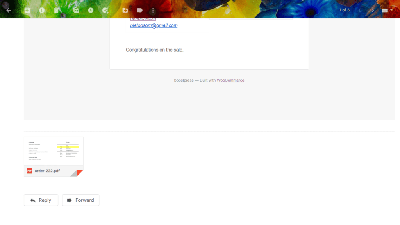Go back to inbox with back arrow

pyautogui.click(x=9, y=10)
